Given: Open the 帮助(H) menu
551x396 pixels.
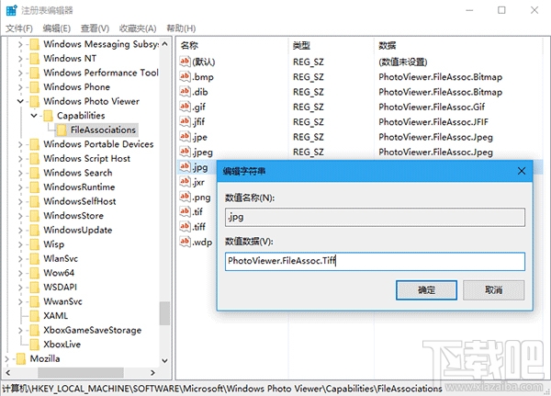Looking at the screenshot, I should (x=181, y=28).
